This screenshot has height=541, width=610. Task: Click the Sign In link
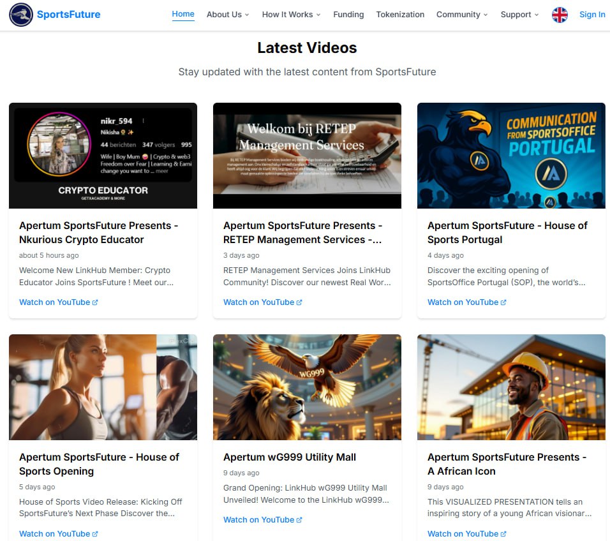point(591,15)
